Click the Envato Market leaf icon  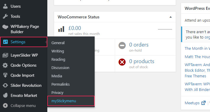5,95
